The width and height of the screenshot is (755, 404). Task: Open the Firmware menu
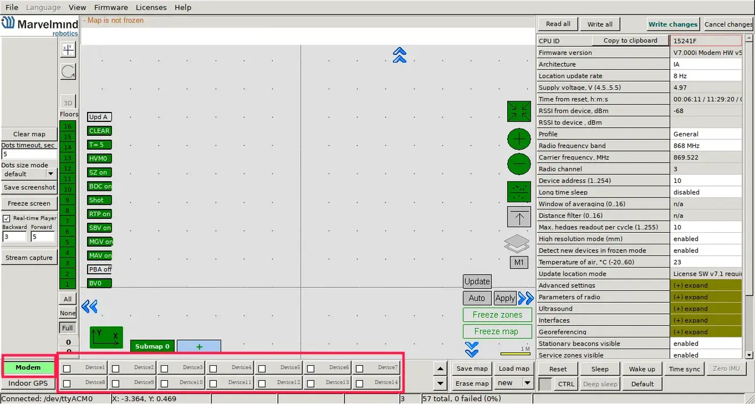point(111,8)
